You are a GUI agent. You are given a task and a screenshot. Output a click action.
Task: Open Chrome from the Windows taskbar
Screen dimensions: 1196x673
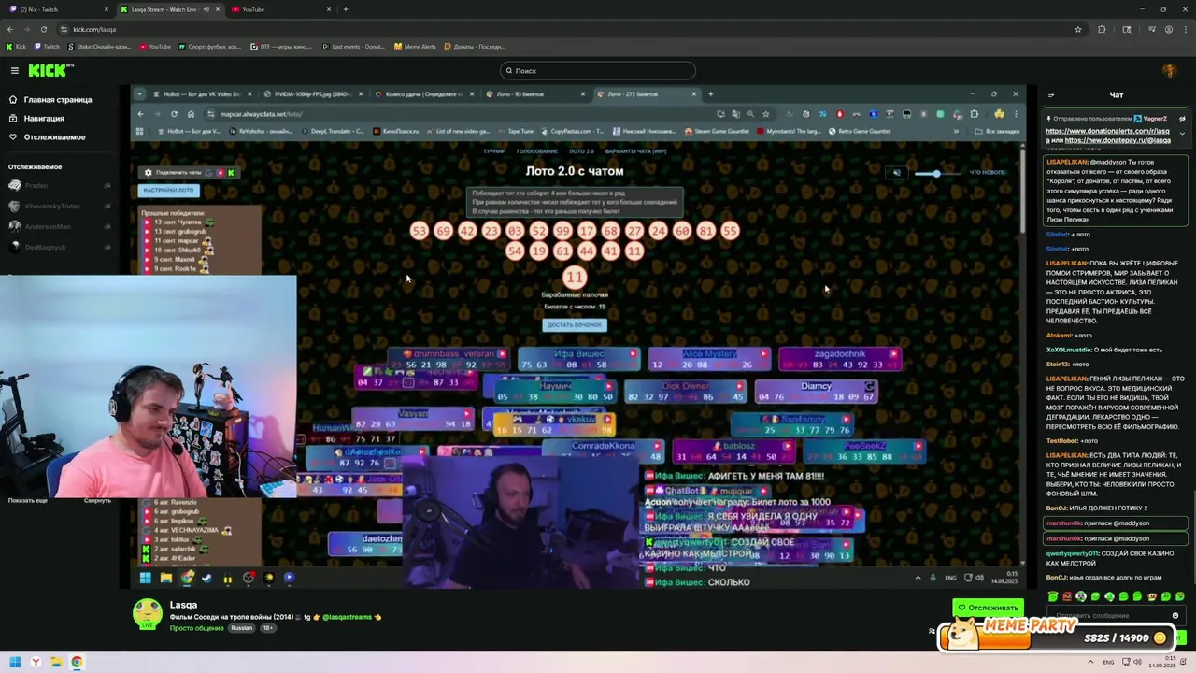pos(77,663)
